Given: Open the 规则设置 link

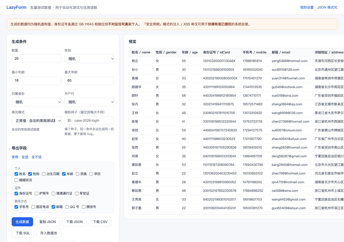Looking at the screenshot, I should 307,8.
